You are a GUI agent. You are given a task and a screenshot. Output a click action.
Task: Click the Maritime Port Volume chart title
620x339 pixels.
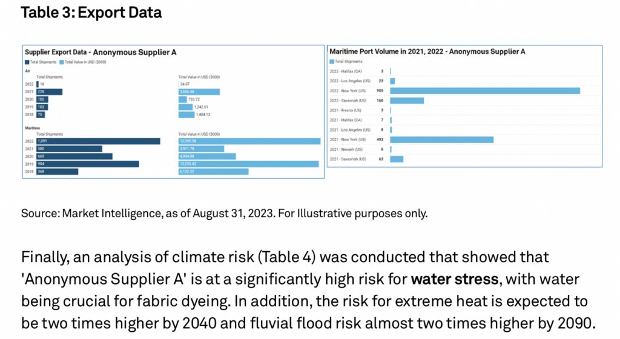(427, 51)
